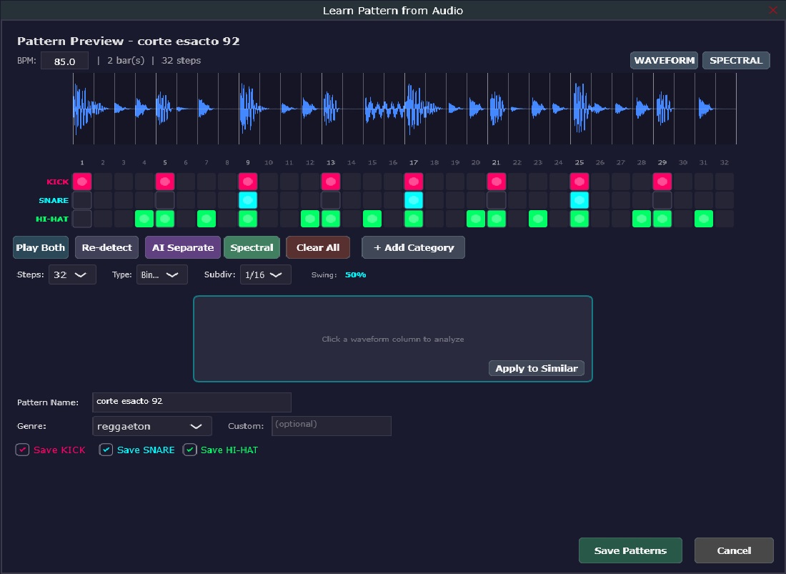Start AI Separate

pos(183,247)
